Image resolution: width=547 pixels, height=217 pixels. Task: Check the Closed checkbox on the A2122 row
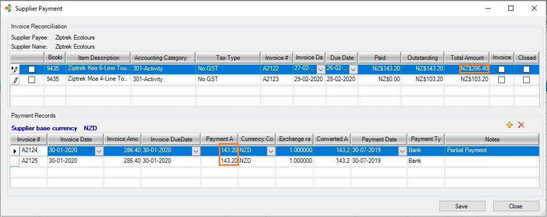(526, 69)
